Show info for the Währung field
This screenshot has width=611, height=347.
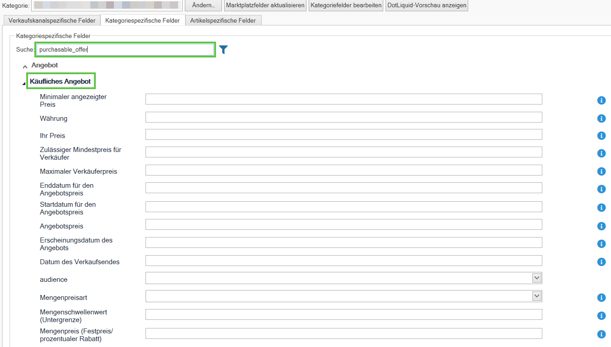tap(601, 119)
